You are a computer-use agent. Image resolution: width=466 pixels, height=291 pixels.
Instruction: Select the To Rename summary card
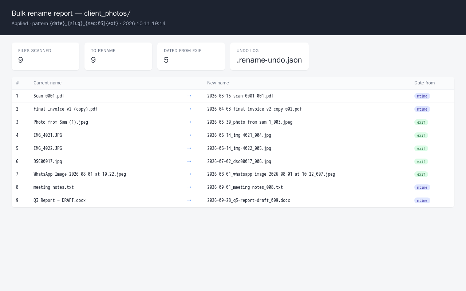(x=118, y=56)
